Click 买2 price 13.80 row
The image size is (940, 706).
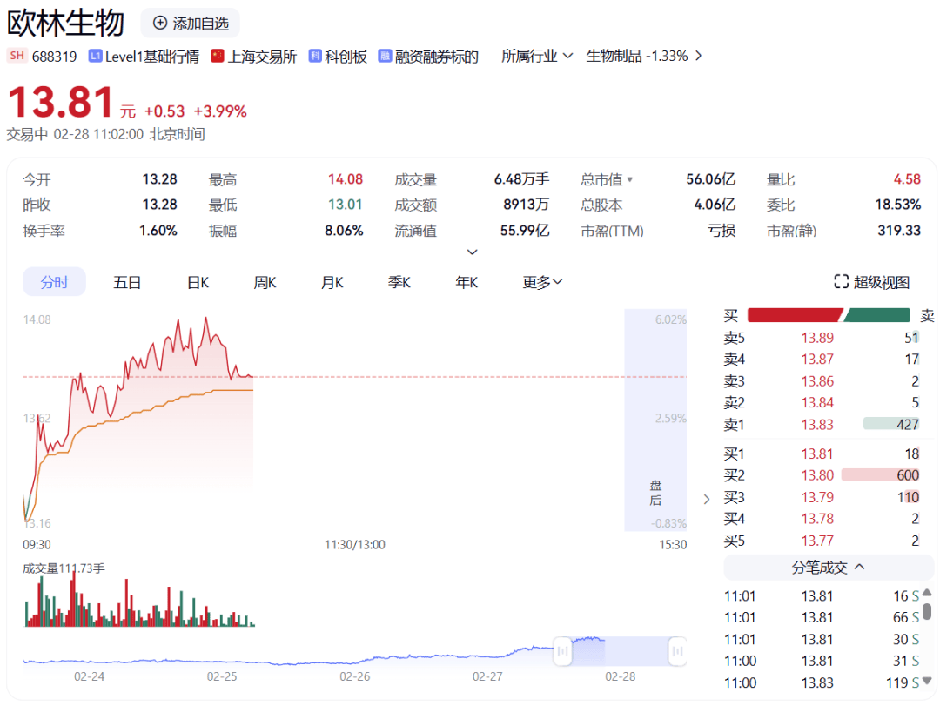click(x=822, y=475)
